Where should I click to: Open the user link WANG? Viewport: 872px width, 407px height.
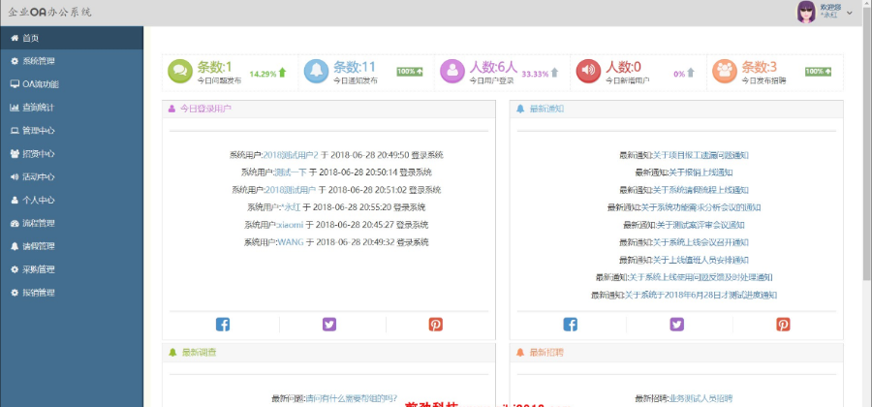[x=291, y=242]
